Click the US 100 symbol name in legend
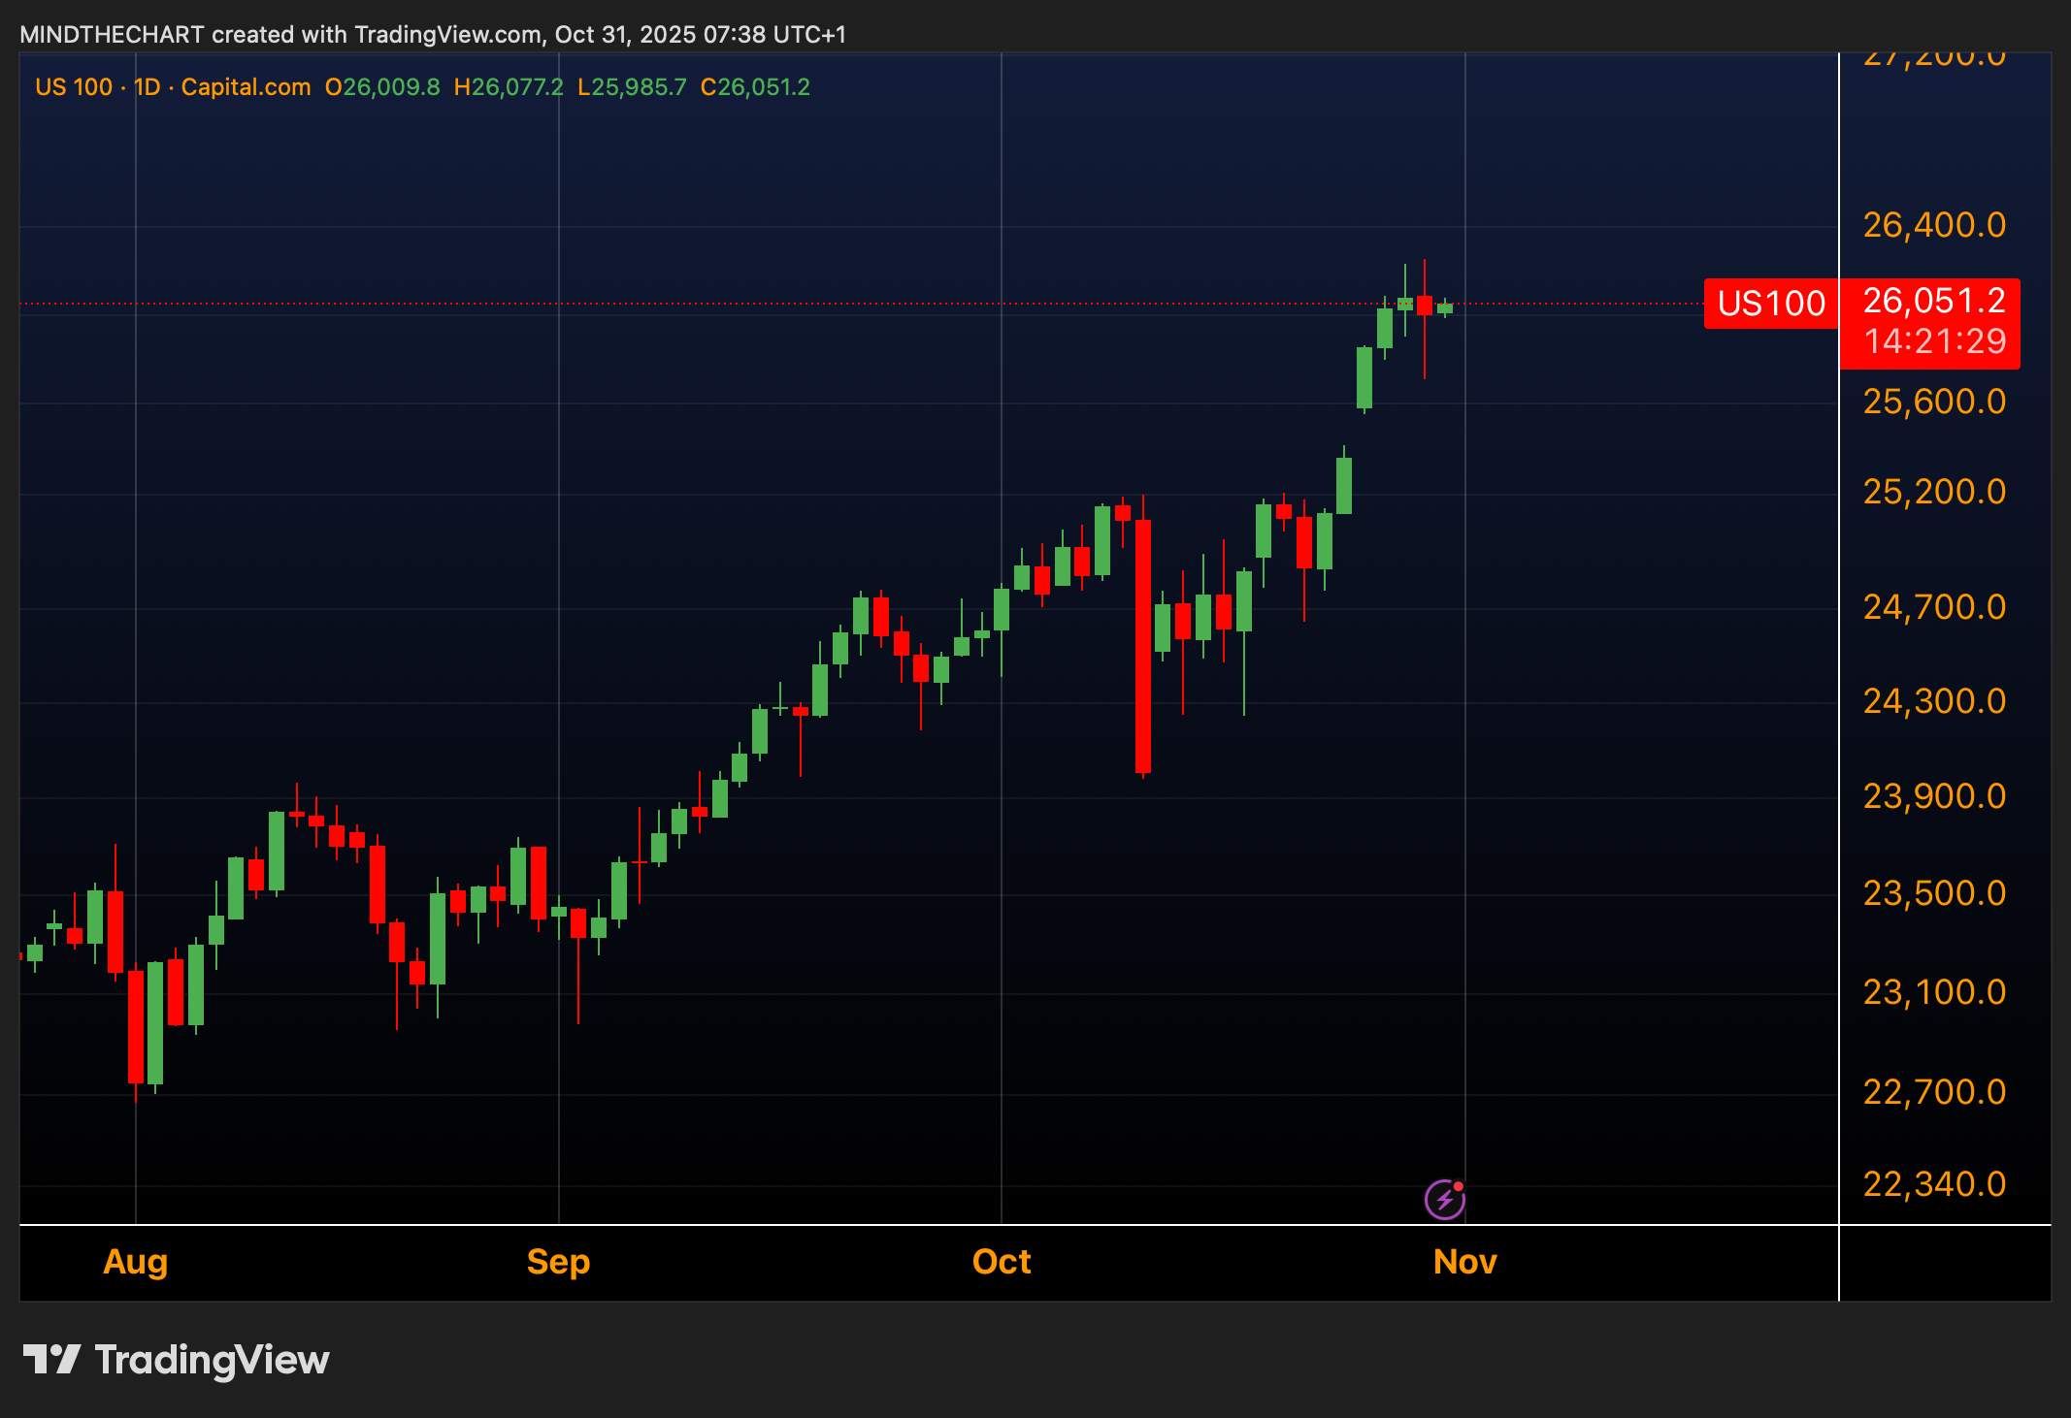This screenshot has height=1418, width=2071. pos(74,87)
